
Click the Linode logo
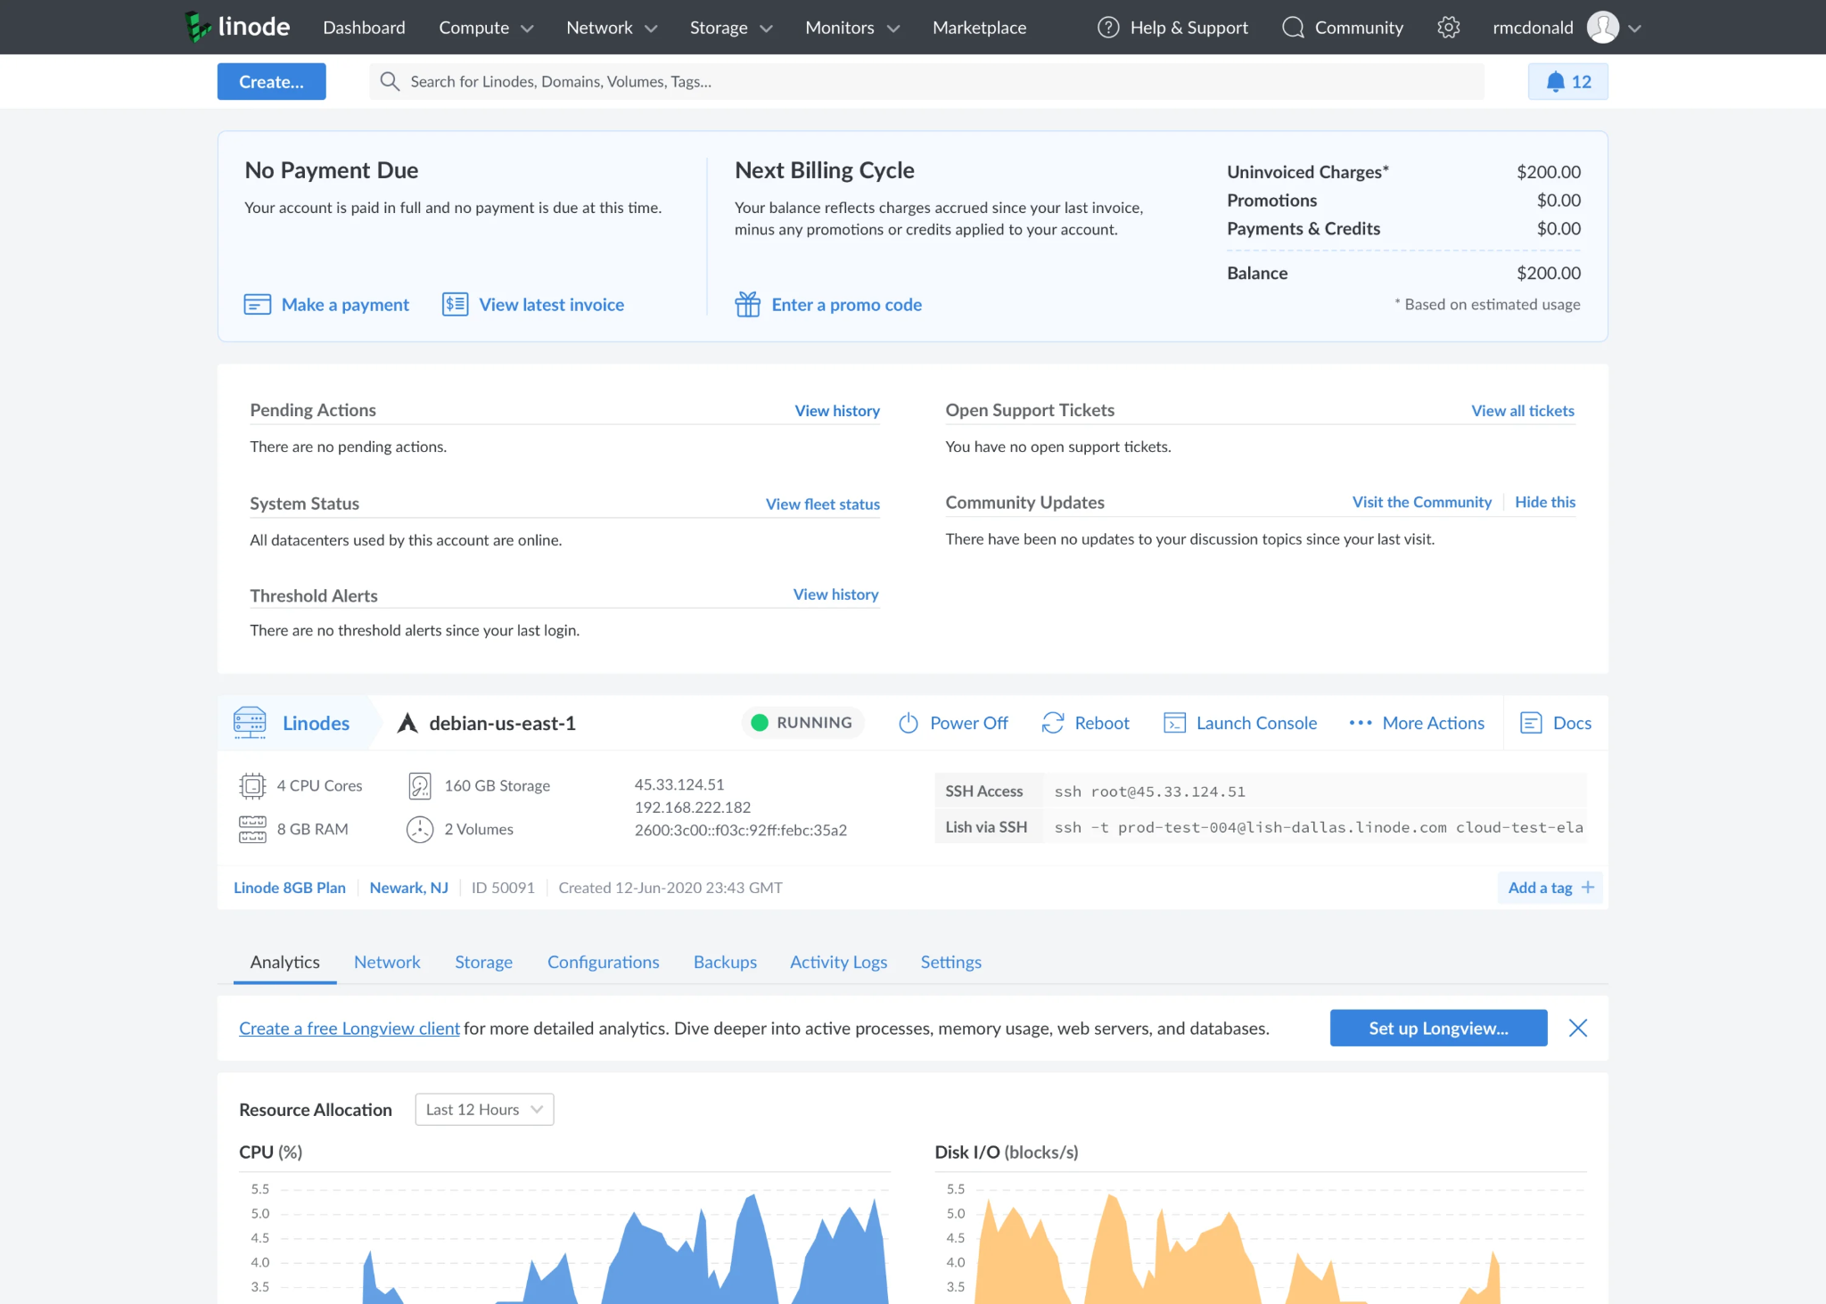[236, 27]
